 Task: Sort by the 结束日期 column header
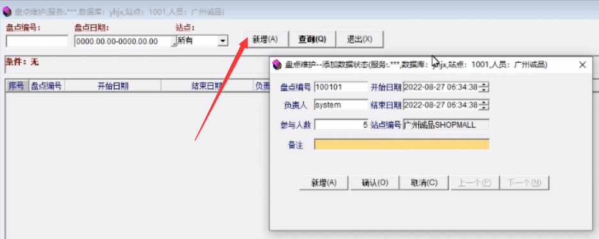click(x=207, y=86)
